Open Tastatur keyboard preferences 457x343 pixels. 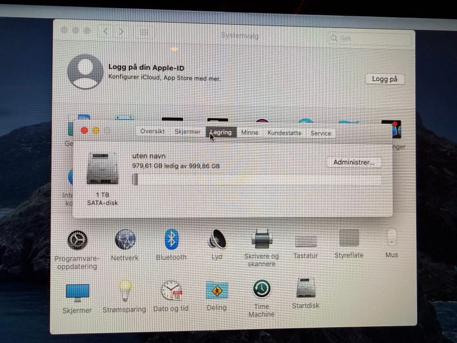(306, 241)
